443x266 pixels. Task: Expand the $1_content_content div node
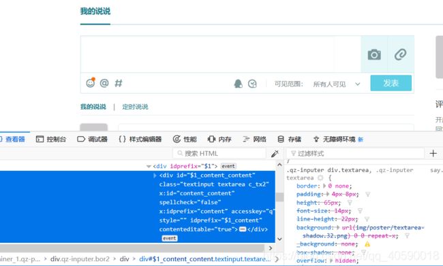155,176
